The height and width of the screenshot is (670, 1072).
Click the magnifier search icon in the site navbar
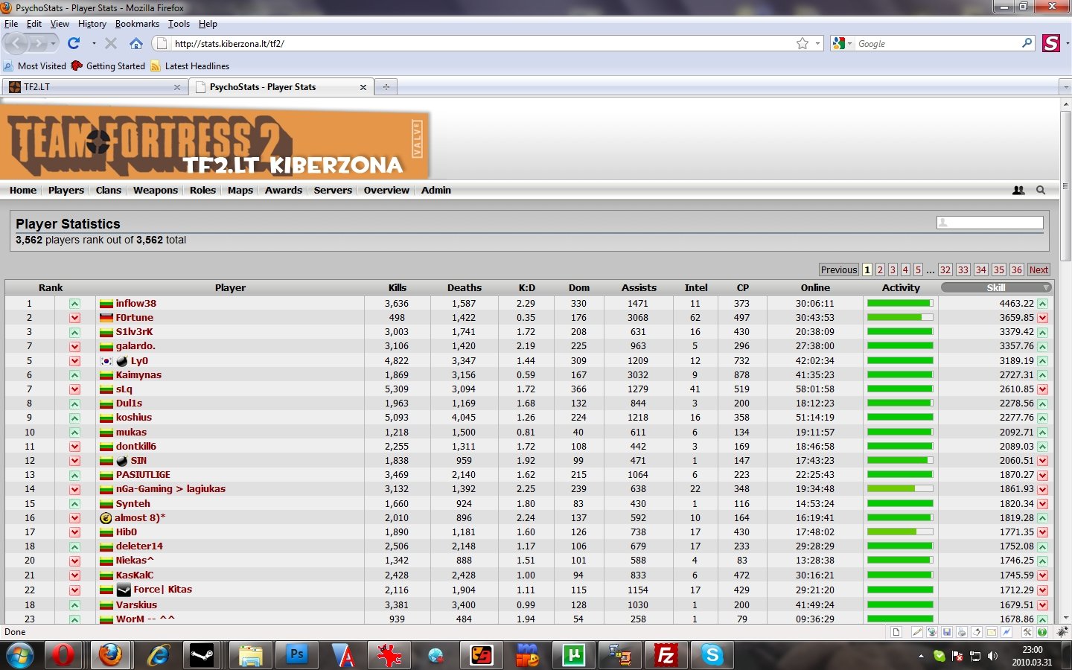tap(1041, 191)
